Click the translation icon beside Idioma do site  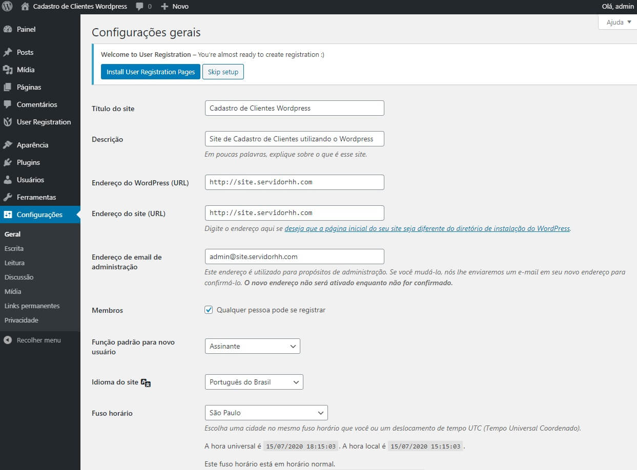coord(145,382)
